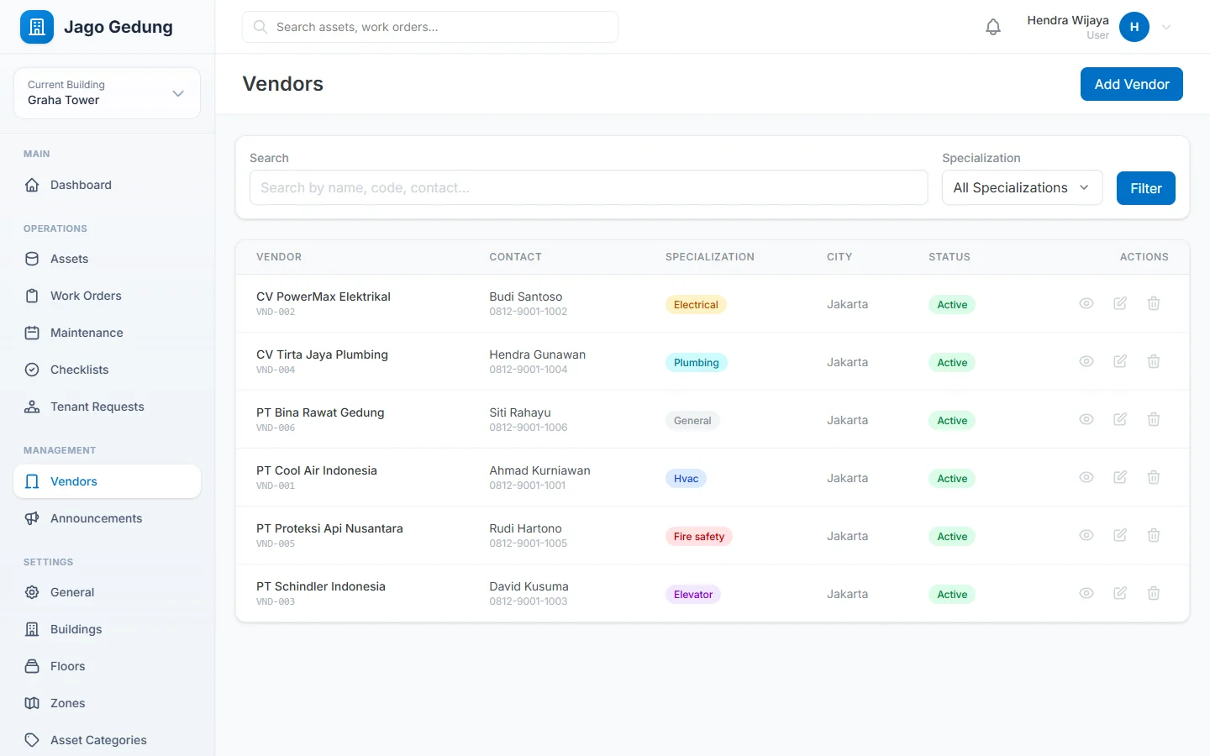View PT Cool Air Indonesia details
The width and height of the screenshot is (1210, 756).
point(1086,477)
